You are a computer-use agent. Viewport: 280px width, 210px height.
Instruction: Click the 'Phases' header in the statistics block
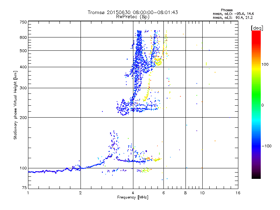point(226,10)
